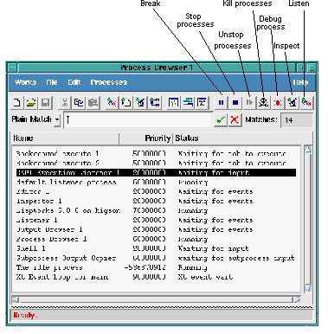Click the class tree icon with colored nodes
This screenshot has height=334, width=328.
[154, 103]
